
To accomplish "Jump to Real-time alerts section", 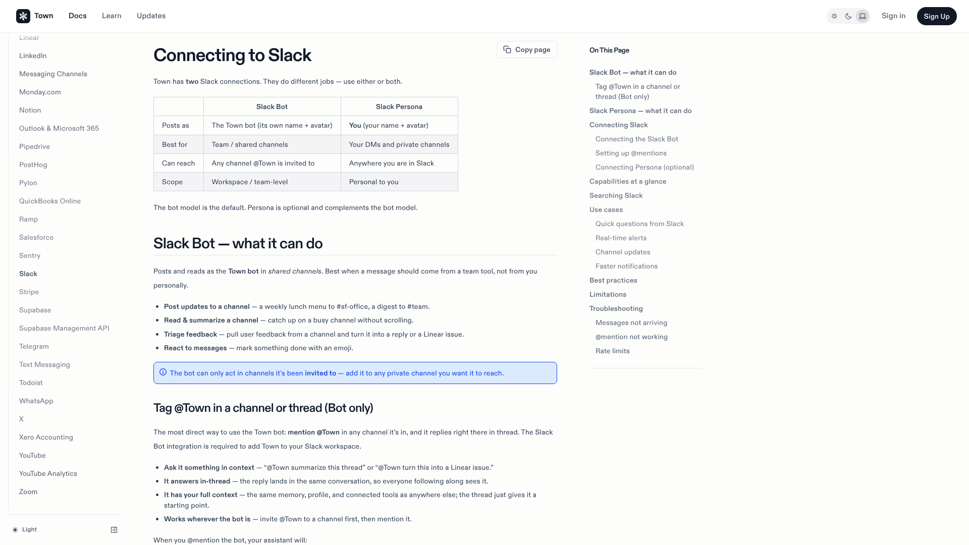I will click(x=621, y=238).
